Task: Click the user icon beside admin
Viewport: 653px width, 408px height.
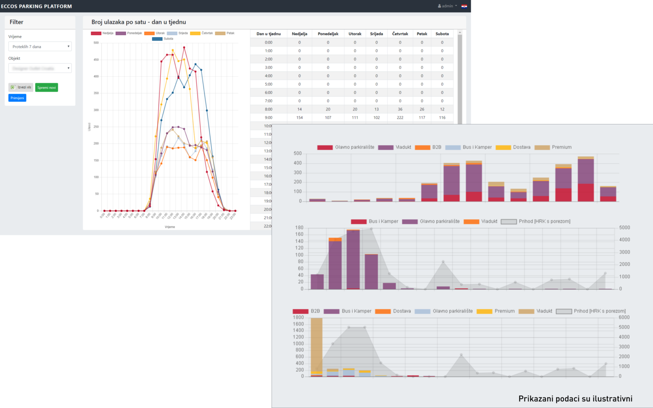Action: [440, 6]
